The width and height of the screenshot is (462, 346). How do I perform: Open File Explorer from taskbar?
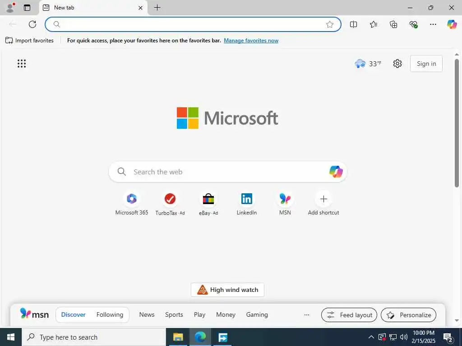pos(178,337)
